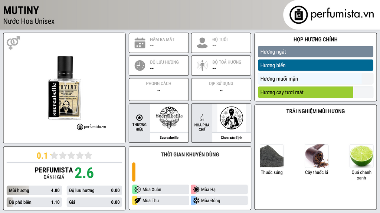Image resolution: width=380 pixels, height=213 pixels.
Task: Click the Hương cay tươi mát accord bar
Action: click(315, 92)
